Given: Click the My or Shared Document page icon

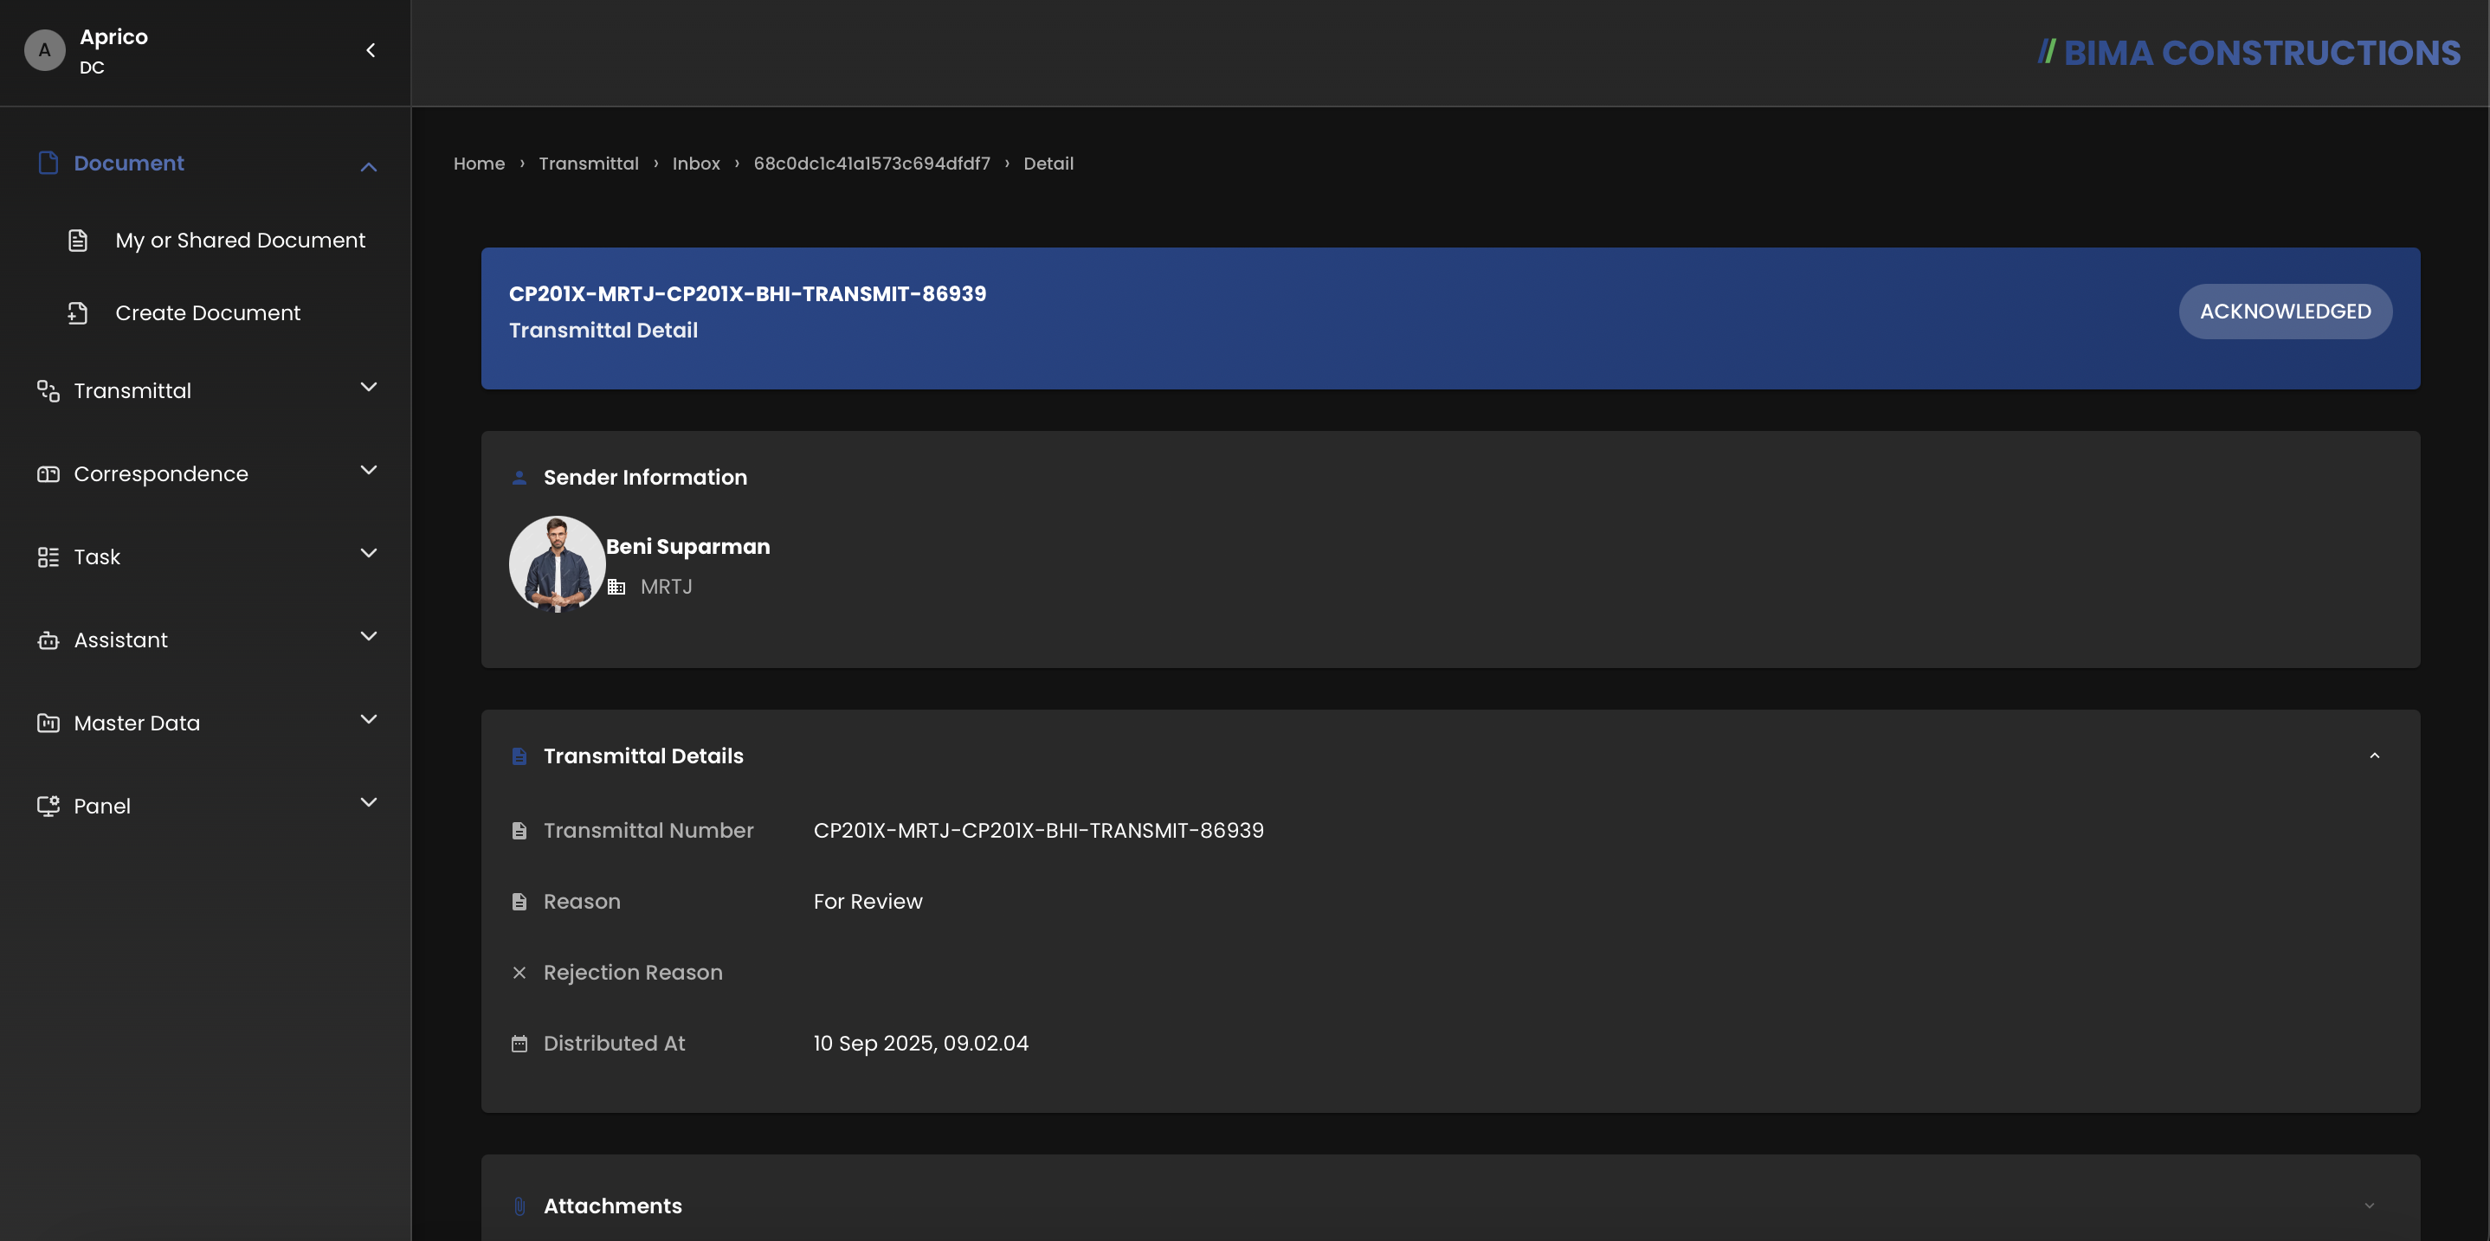Looking at the screenshot, I should [78, 240].
